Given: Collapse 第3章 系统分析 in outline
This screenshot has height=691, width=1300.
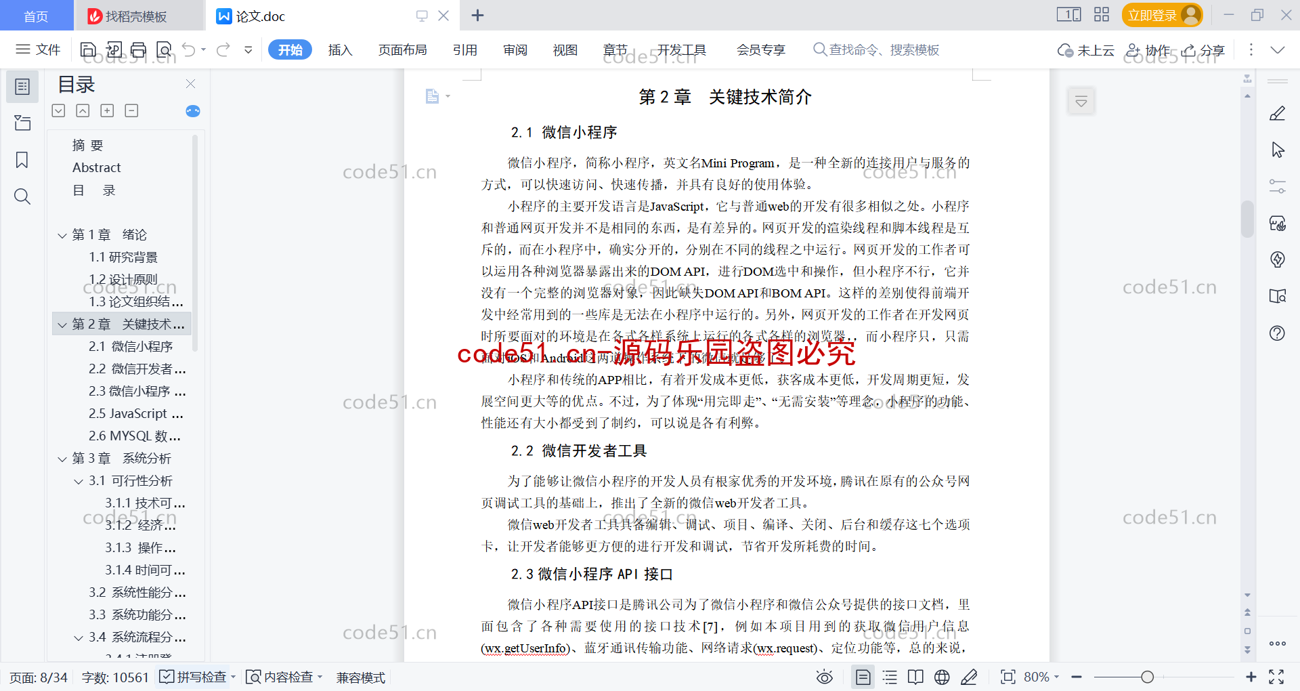Looking at the screenshot, I should (x=62, y=459).
